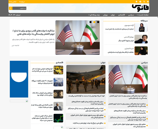Open the government spokesman portrait thumbnail
The width and height of the screenshot is (158, 129).
(x=58, y=106)
